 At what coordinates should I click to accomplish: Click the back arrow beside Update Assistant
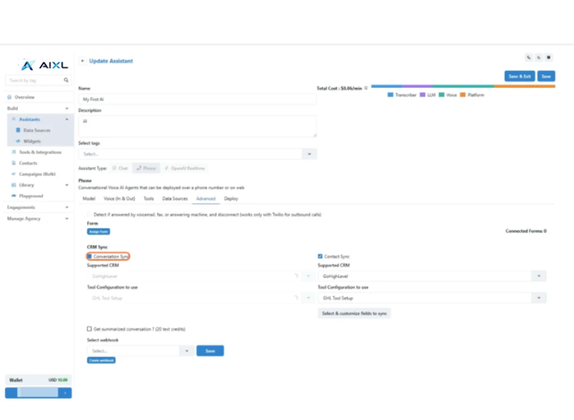[82, 61]
